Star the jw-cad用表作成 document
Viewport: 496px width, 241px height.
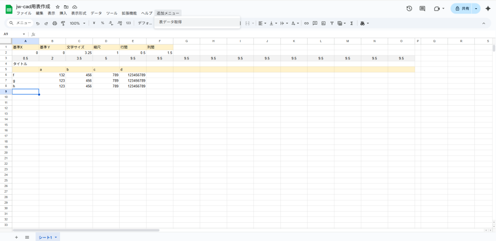(x=58, y=7)
